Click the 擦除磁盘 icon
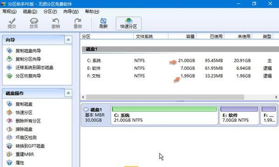Image resolution: width=279 pixels, height=167 pixels. tap(9, 129)
